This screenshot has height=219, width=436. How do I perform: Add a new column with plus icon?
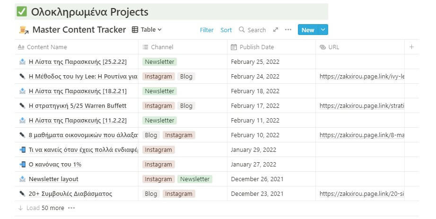[411, 47]
